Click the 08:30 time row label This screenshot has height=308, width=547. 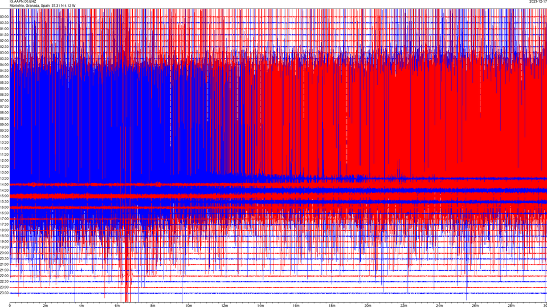(x=4, y=119)
